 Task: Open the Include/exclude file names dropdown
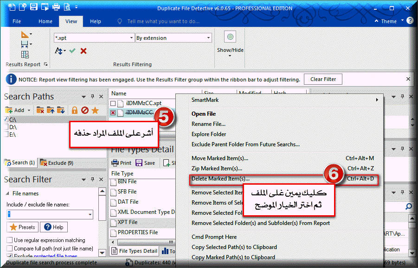90,214
